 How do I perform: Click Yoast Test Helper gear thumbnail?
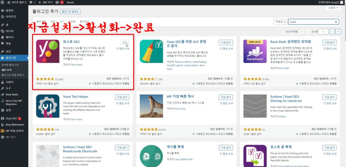(48, 106)
